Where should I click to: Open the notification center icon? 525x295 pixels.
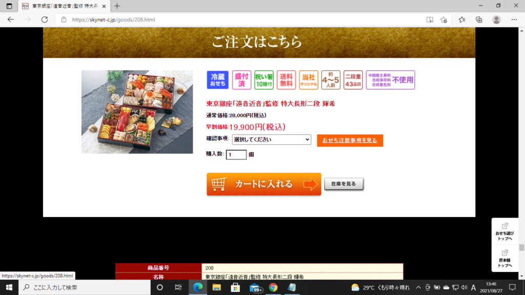(x=512, y=287)
